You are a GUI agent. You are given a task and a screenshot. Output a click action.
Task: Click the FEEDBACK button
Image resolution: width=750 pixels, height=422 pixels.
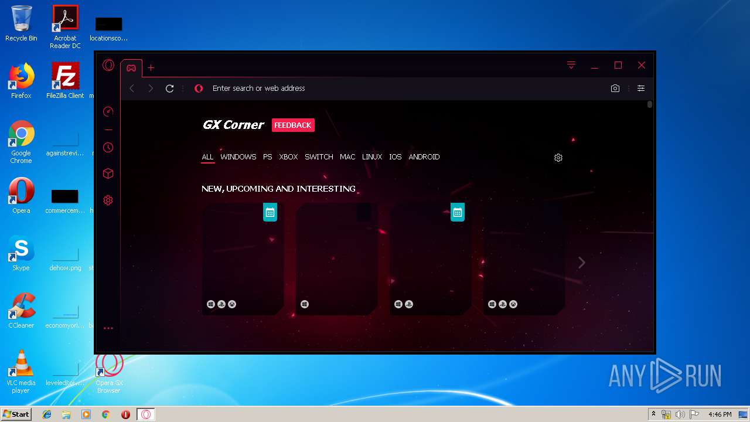(x=293, y=125)
